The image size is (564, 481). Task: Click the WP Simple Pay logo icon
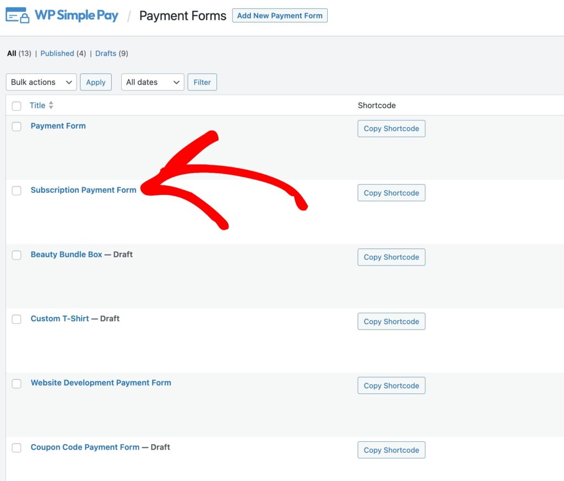click(18, 16)
